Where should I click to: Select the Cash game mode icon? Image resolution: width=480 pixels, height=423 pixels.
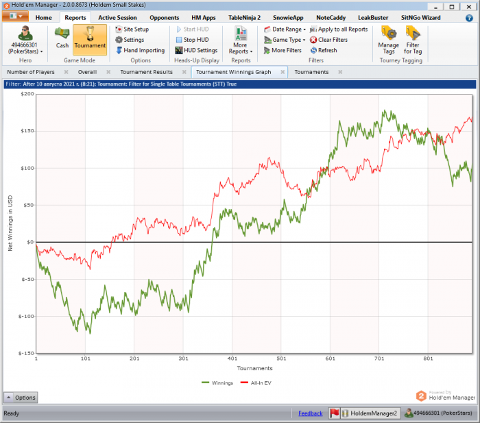click(x=62, y=34)
